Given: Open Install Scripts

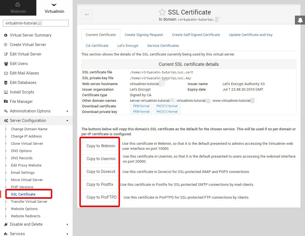Looking at the screenshot, I should tap(22, 92).
